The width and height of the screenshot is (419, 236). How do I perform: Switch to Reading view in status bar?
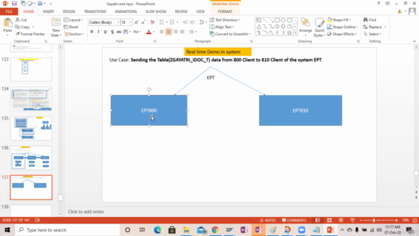(340, 220)
